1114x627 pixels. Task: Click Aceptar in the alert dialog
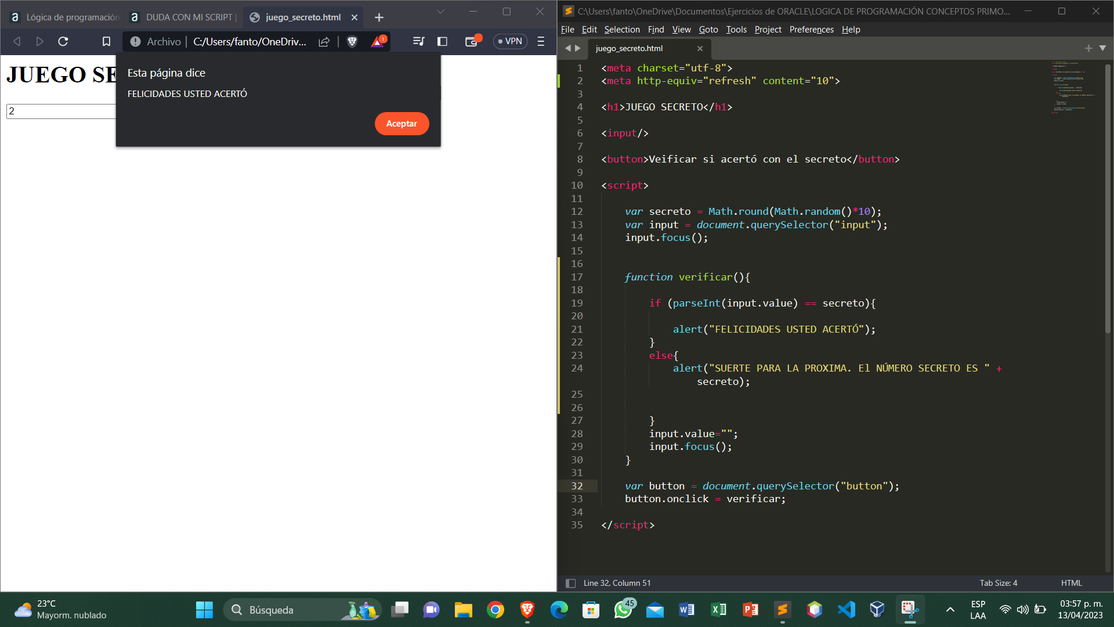tap(402, 124)
